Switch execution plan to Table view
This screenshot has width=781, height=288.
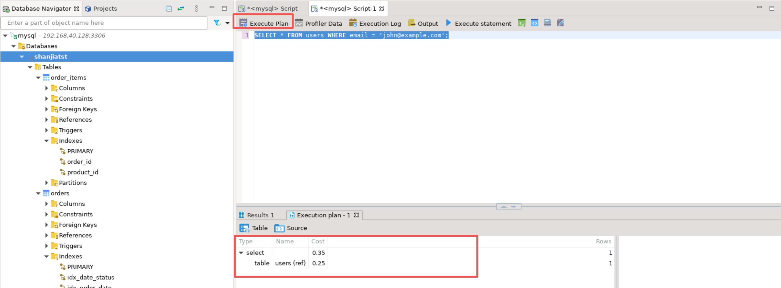coord(254,228)
